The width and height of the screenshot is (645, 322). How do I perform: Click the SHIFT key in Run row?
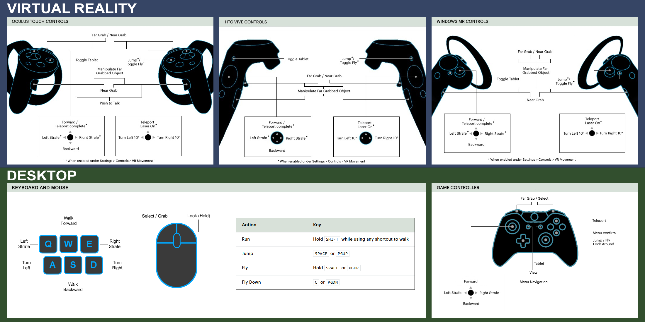332,239
